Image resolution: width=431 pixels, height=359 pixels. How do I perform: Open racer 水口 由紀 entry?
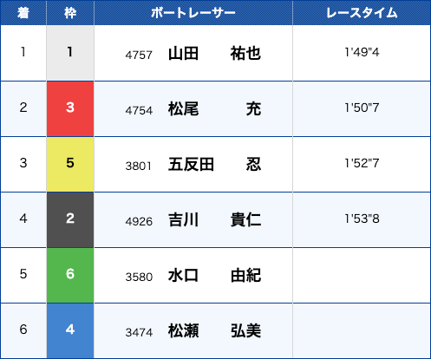click(x=214, y=276)
